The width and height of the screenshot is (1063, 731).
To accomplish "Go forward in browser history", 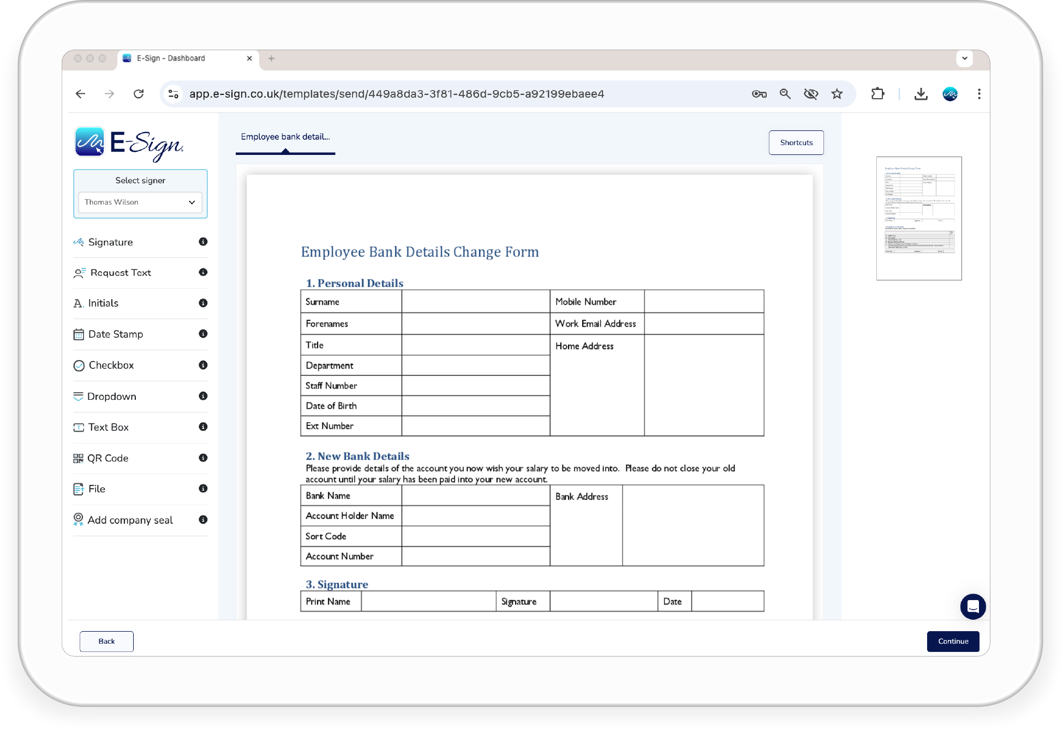I will pos(109,94).
